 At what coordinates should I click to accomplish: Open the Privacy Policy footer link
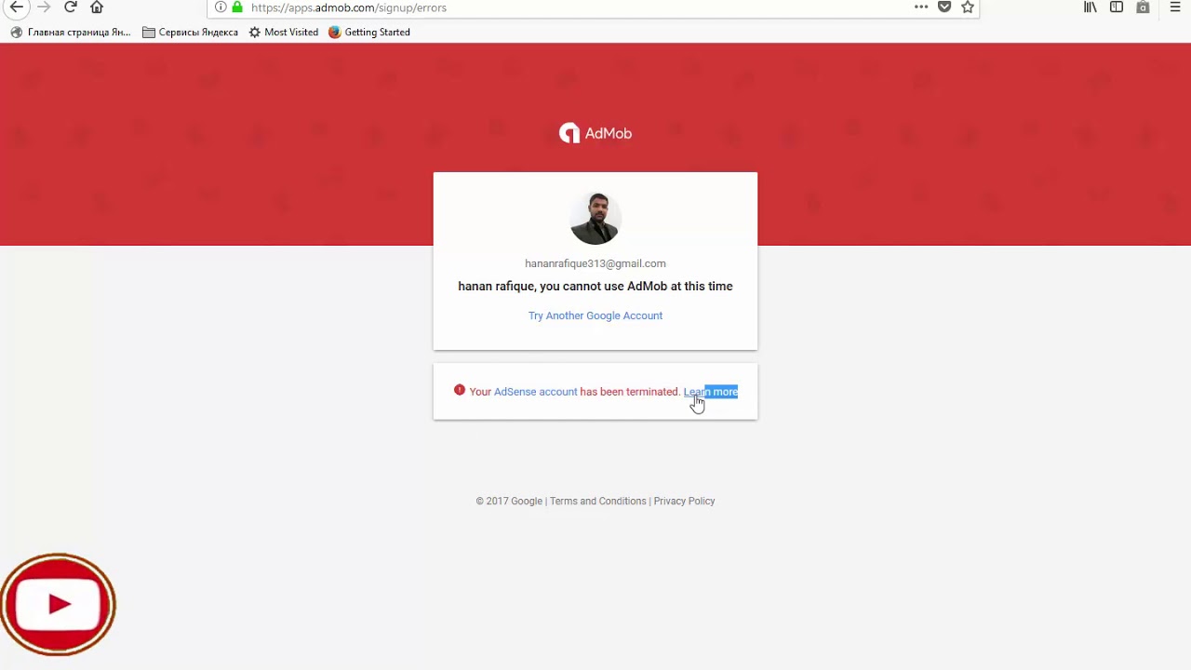(x=684, y=501)
